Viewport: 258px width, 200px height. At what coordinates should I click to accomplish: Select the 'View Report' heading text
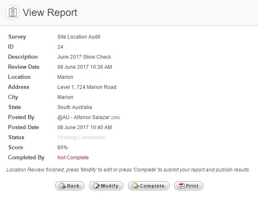[x=50, y=13]
